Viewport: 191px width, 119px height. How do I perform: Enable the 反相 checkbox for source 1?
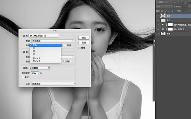(x=65, y=45)
